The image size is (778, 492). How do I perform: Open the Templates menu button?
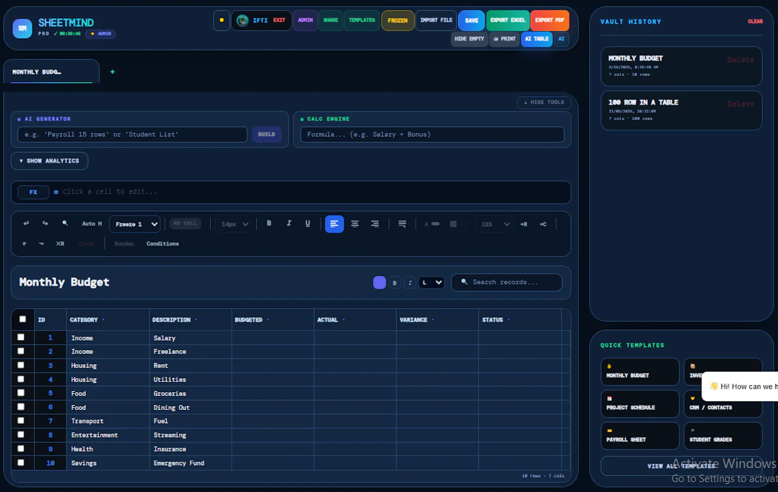click(362, 20)
